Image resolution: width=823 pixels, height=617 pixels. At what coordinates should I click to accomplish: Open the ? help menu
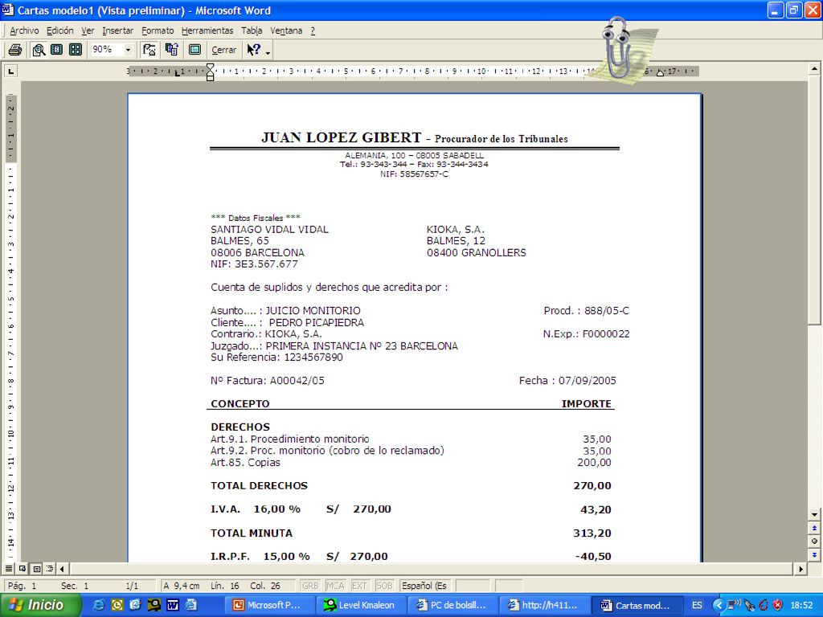(x=313, y=31)
